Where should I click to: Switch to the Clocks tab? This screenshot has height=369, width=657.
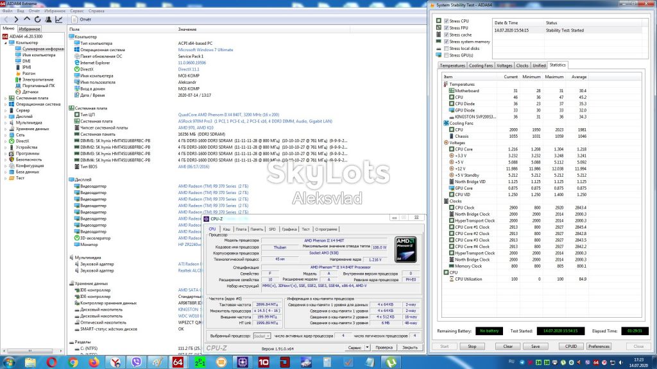click(522, 65)
